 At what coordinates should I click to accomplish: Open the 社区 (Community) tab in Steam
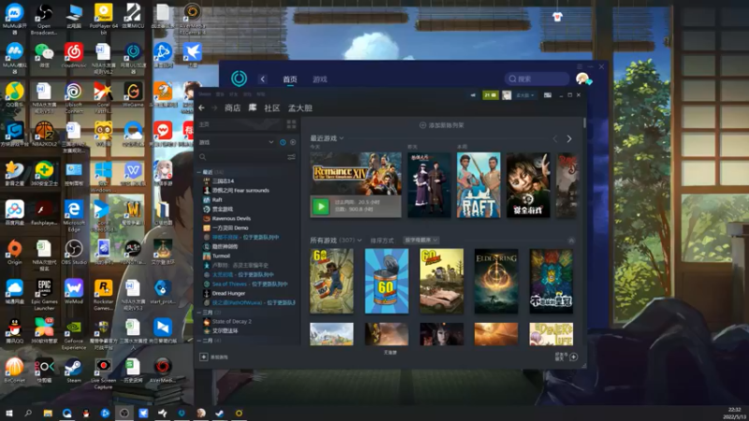click(272, 108)
